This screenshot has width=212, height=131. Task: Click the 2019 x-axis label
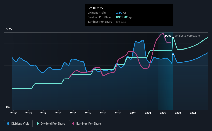pyautogui.click(x=118, y=113)
